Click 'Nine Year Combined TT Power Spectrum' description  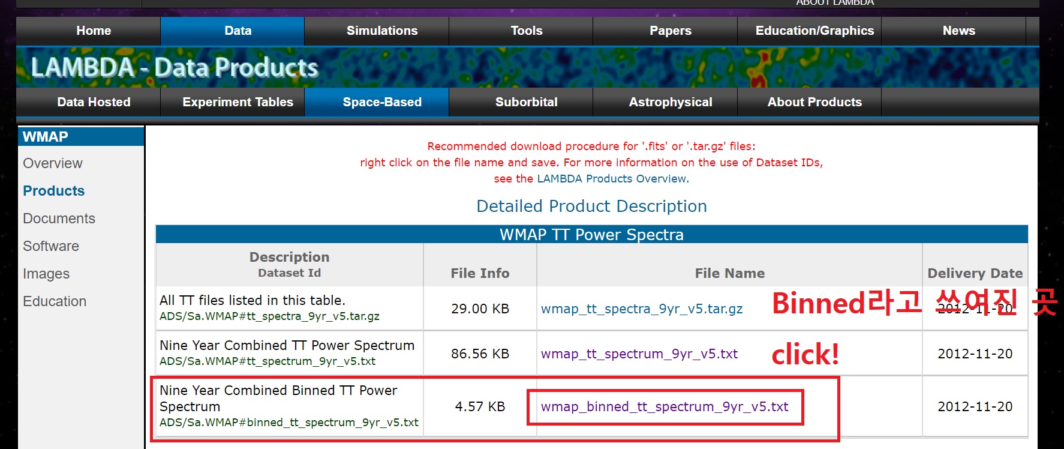point(287,345)
